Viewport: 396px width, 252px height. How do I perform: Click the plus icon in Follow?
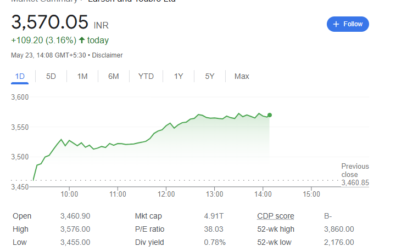[336, 24]
